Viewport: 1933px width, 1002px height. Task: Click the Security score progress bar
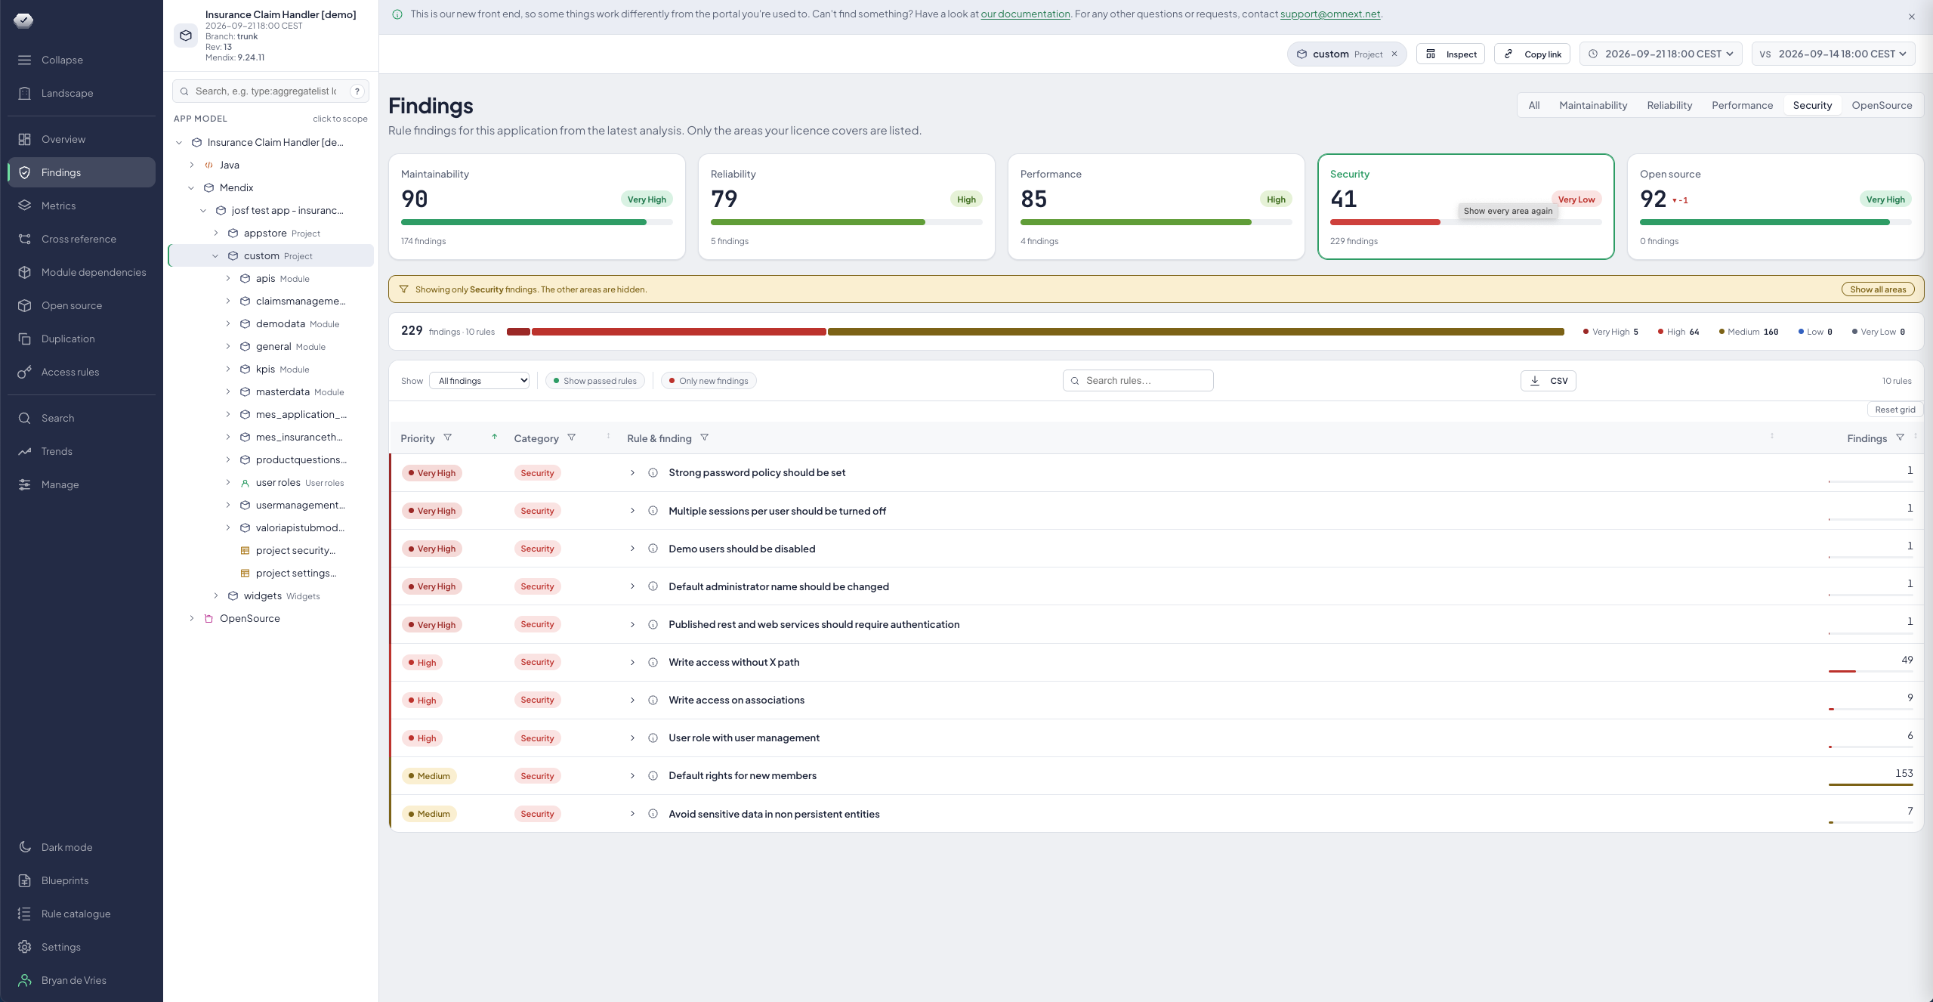coord(1465,222)
